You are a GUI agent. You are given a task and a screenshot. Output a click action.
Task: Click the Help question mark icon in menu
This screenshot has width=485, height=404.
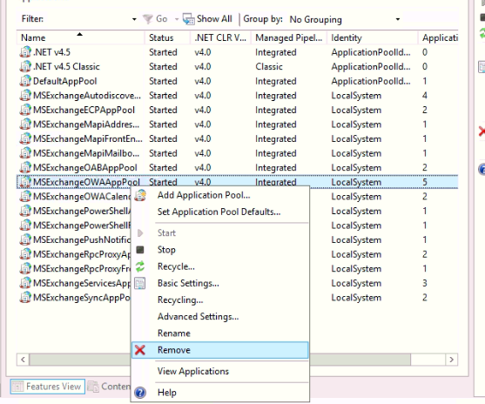pyautogui.click(x=140, y=393)
